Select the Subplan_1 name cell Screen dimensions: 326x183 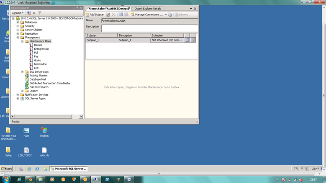(101, 40)
